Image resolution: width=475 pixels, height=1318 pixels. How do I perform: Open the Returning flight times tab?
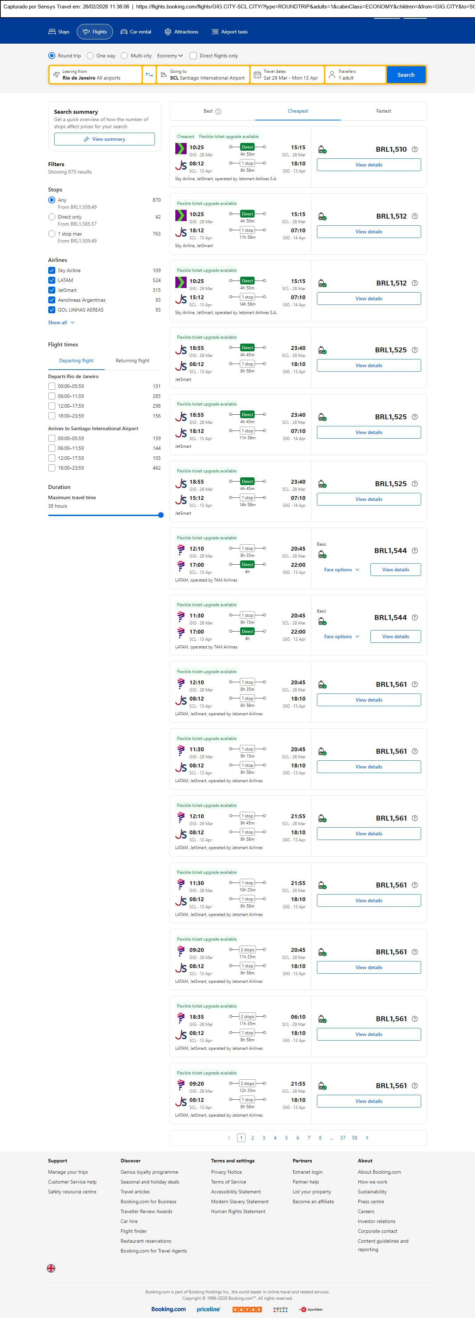(x=132, y=361)
